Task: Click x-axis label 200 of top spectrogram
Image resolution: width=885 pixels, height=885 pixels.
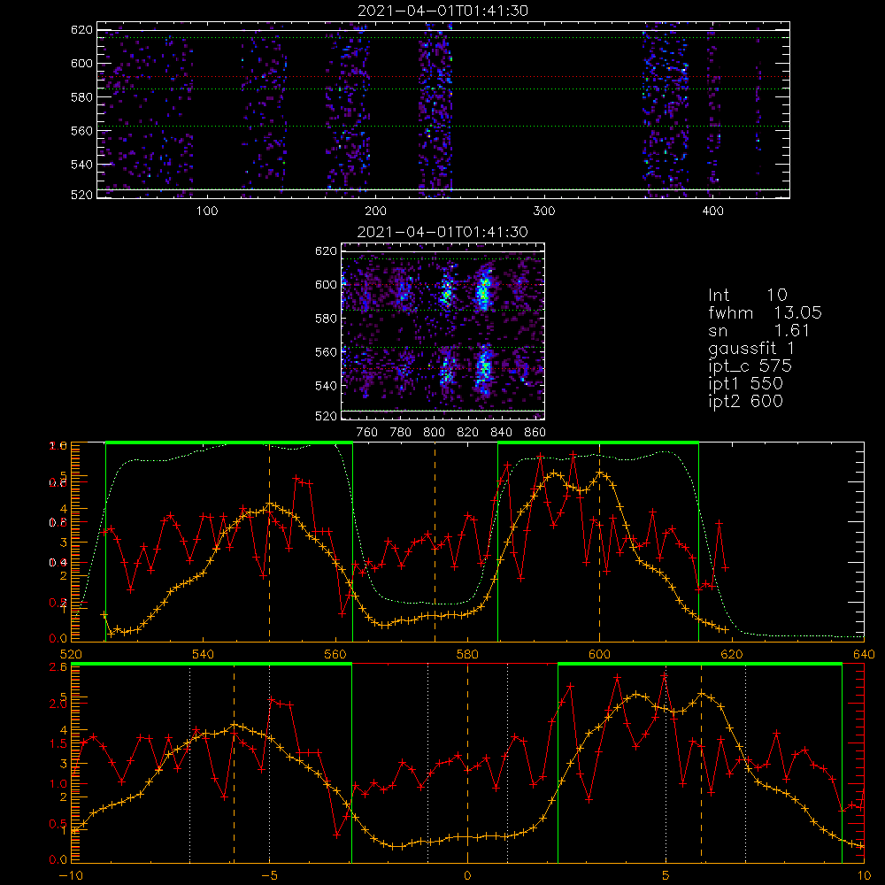Action: tap(375, 212)
